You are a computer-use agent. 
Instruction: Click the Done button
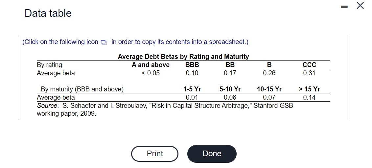pyautogui.click(x=212, y=154)
